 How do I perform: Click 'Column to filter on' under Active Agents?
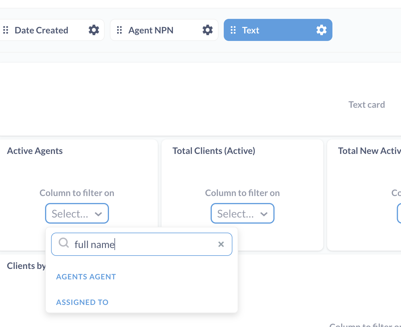click(77, 193)
